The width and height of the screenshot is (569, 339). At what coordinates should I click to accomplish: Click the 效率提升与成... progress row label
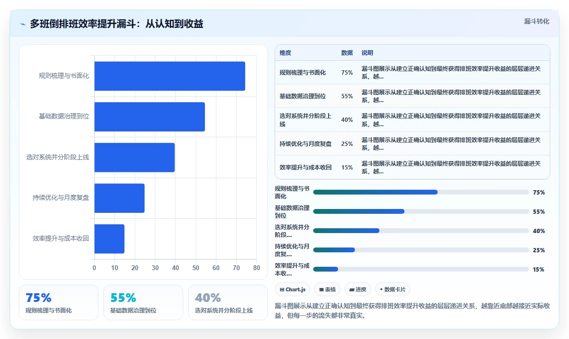coord(292,269)
